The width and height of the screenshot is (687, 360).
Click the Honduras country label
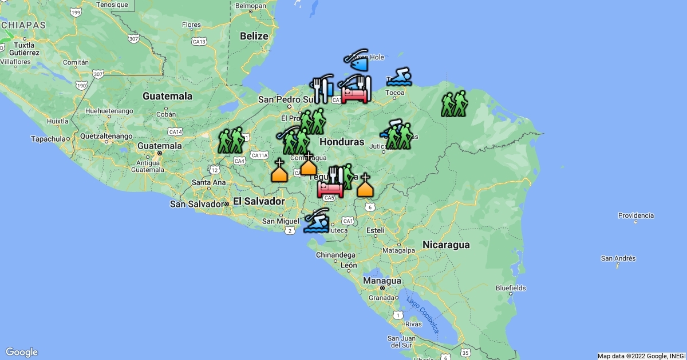(x=342, y=141)
